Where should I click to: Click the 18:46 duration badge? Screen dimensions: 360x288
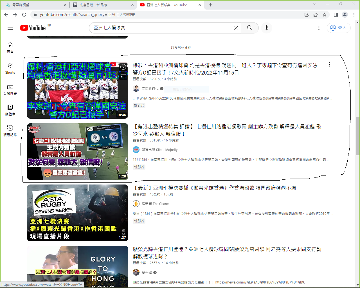click(x=121, y=115)
